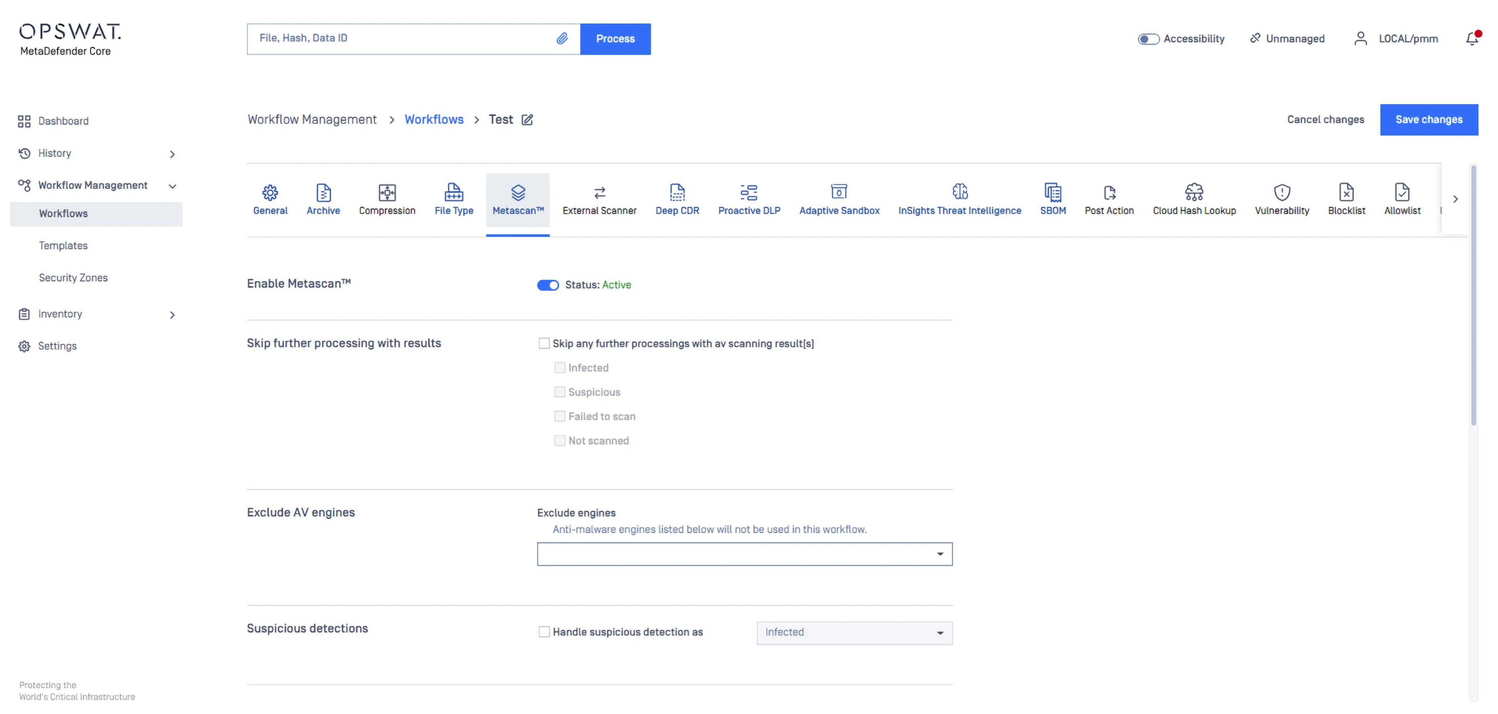The width and height of the screenshot is (1498, 714).
Task: Disable the Enable Metascan toggle
Action: point(547,285)
